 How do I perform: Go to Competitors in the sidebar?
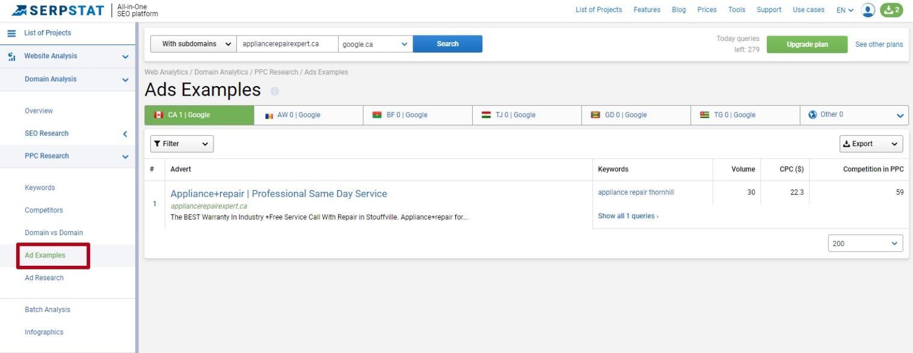point(44,210)
